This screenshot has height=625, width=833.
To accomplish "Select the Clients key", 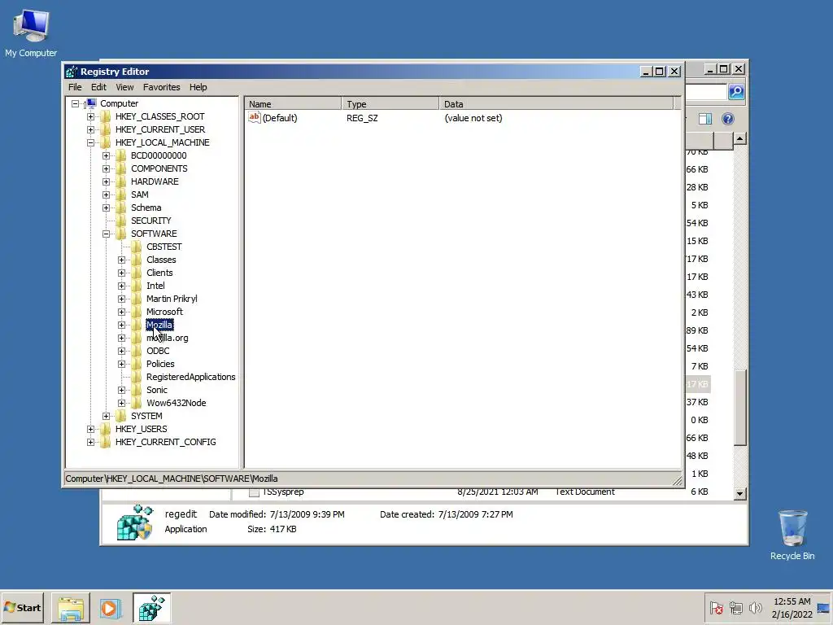I will coord(159,273).
